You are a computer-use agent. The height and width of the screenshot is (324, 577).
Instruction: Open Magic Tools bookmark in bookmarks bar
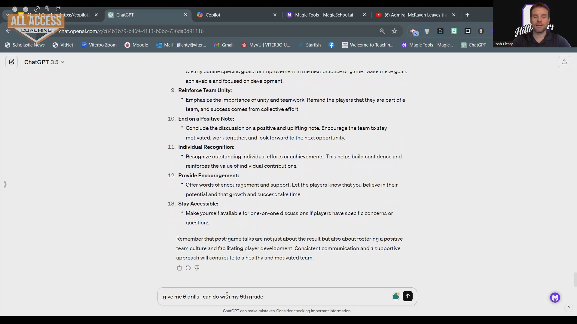point(427,45)
